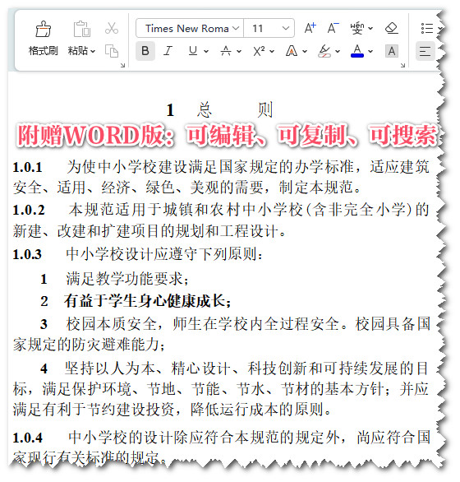Open the highlight color dropdown arrow
This screenshot has width=460, height=482.
point(338,51)
